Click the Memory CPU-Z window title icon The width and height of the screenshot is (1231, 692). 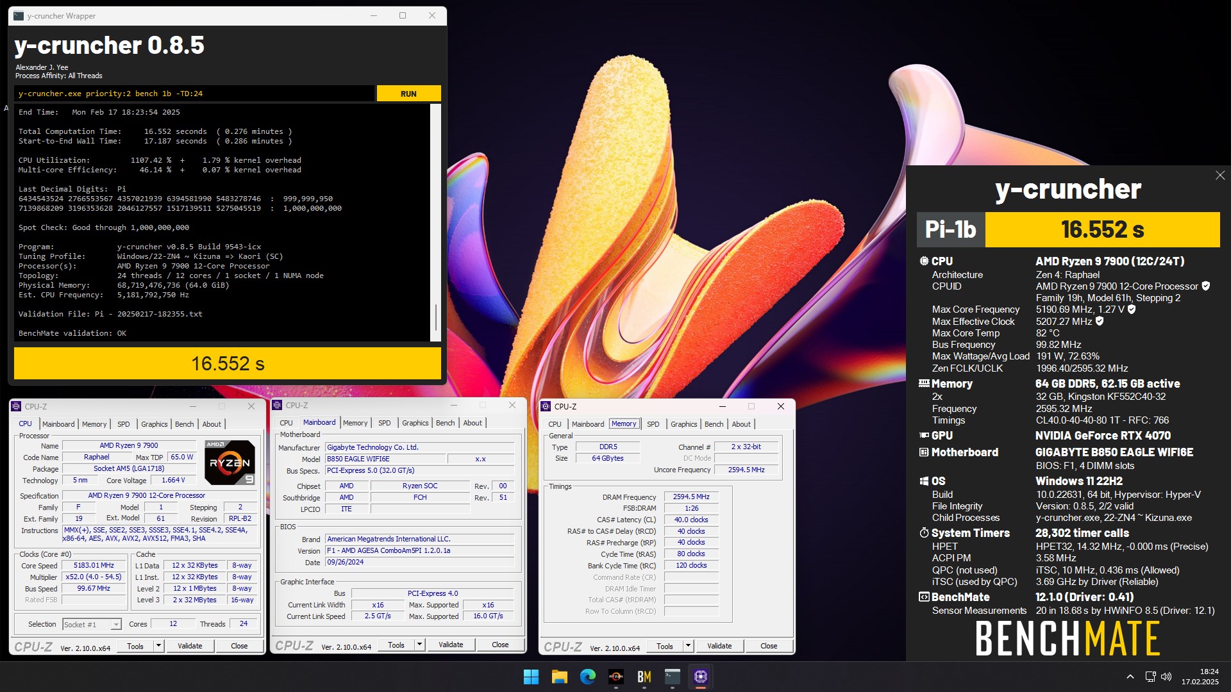pos(546,406)
